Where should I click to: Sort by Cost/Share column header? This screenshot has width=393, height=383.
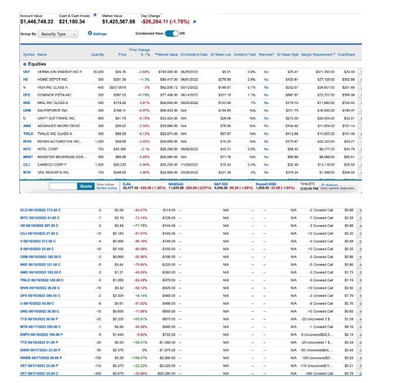pos(346,55)
